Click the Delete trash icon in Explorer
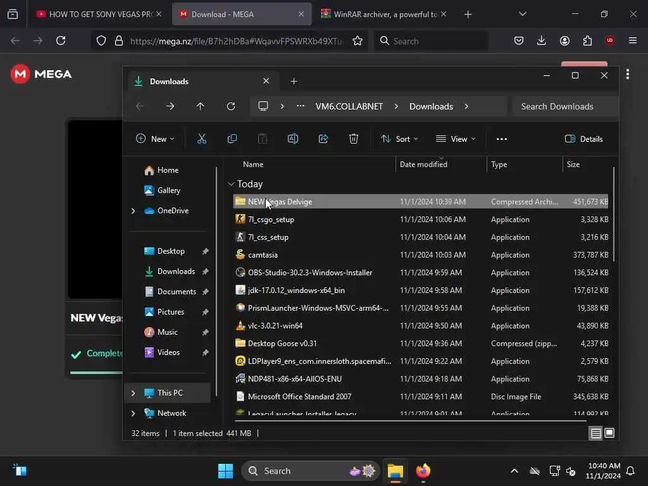This screenshot has width=648, height=486. 353,139
